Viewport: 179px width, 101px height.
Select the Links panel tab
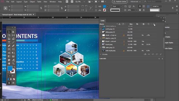[x=102, y=20]
